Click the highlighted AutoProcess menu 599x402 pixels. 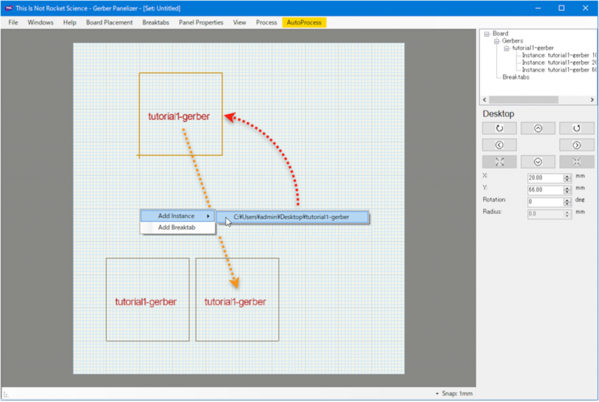pos(304,23)
